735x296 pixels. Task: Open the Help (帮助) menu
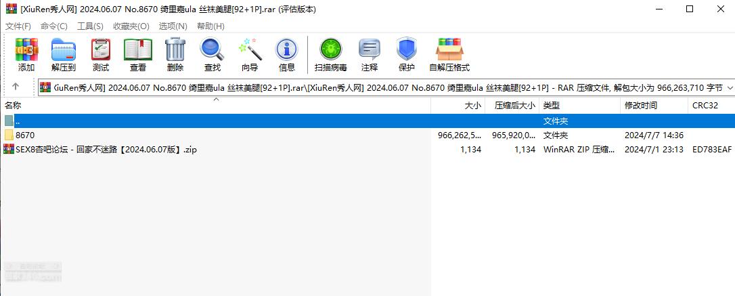[x=210, y=26]
